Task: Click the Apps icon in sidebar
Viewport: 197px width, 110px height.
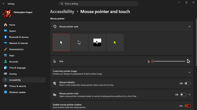Action: [x=6, y=55]
